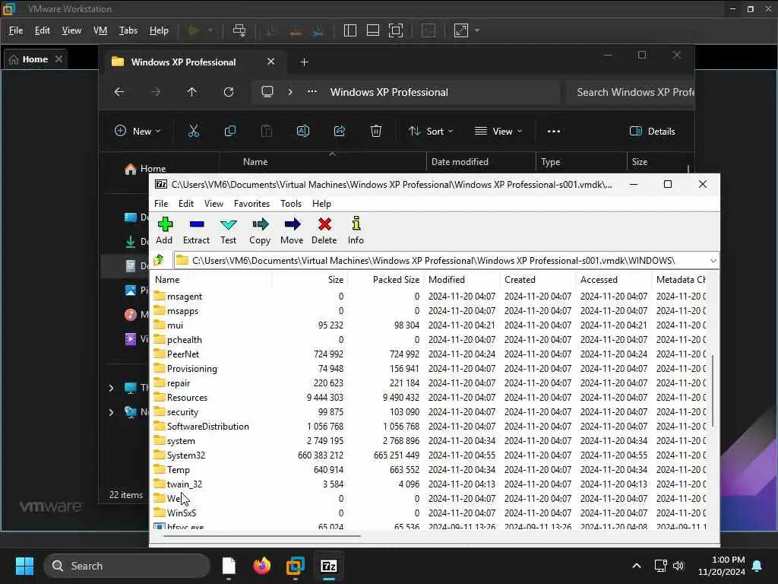Open the Explorer Sort dropdown
The width and height of the screenshot is (778, 584).
tap(431, 131)
